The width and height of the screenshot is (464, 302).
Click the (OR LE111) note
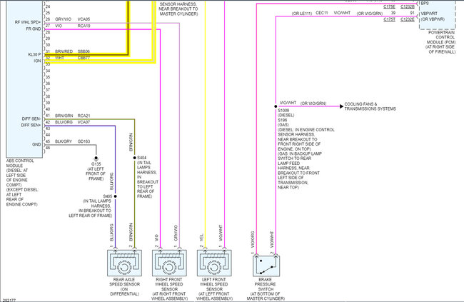pos(302,14)
